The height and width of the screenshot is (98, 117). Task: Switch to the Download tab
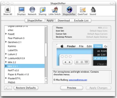(x=64, y=21)
